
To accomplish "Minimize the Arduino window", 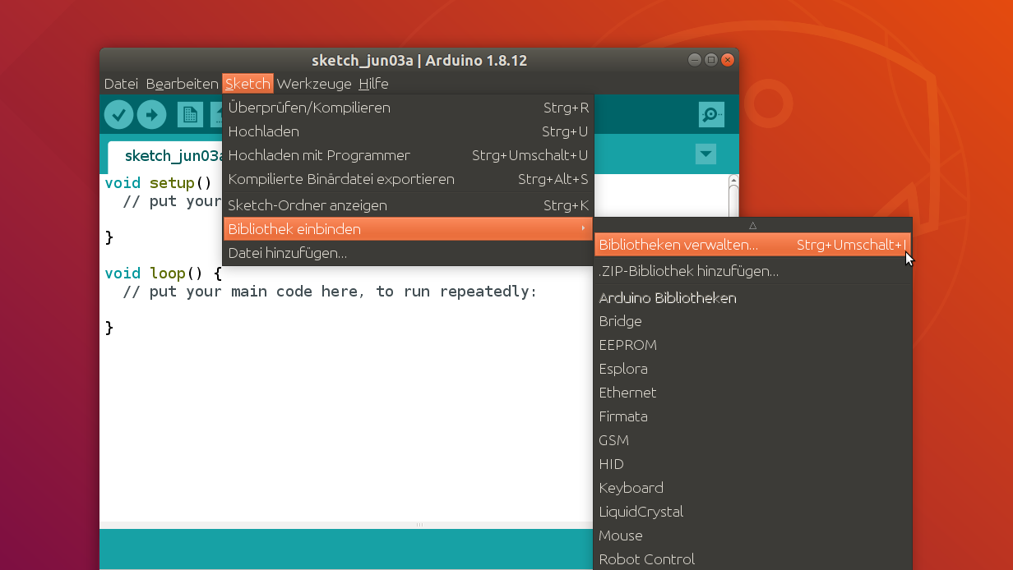I will 695,60.
